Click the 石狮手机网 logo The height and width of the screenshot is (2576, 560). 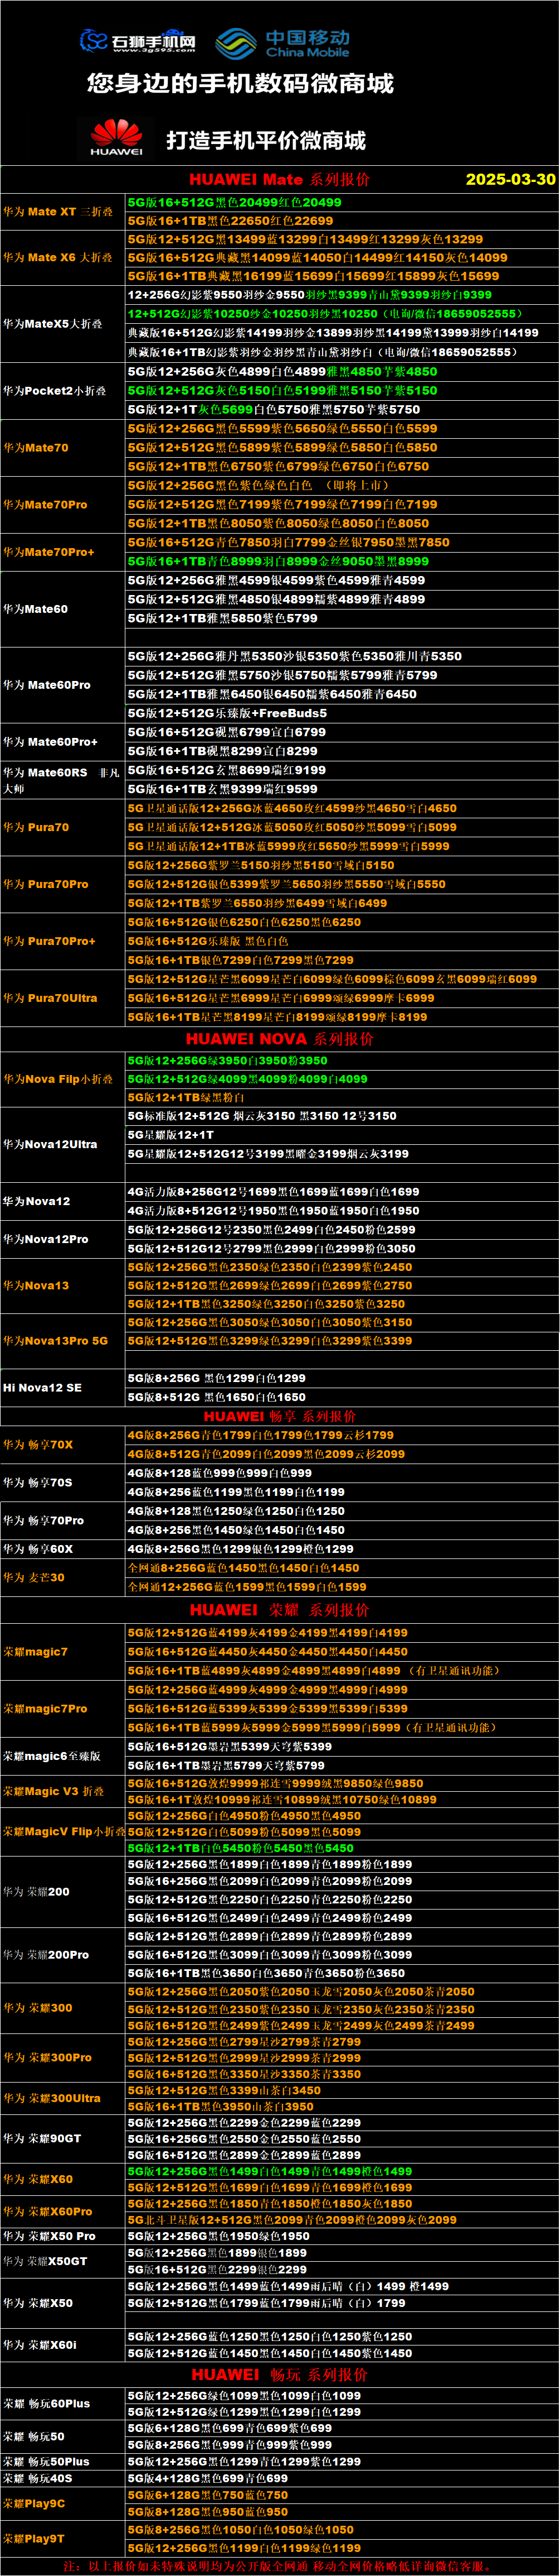138,41
